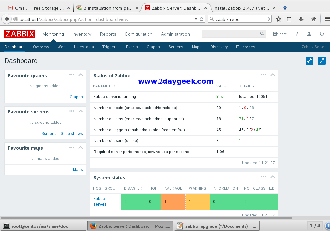This screenshot has width=330, height=231.
Task: Collapse the System status widget
Action: pyautogui.click(x=273, y=177)
